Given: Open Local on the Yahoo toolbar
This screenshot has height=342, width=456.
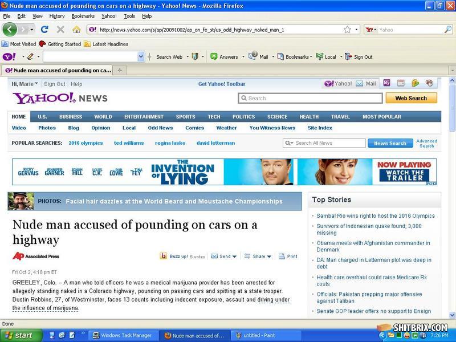Looking at the screenshot, I should pos(326,56).
